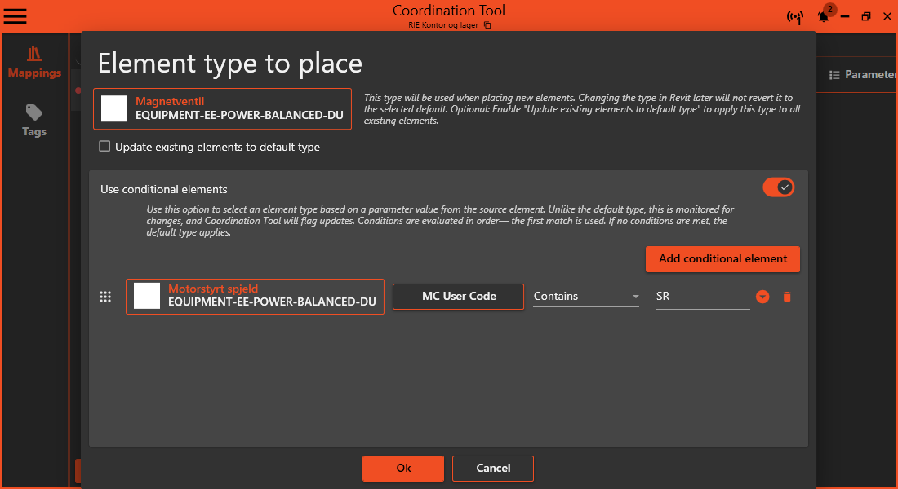This screenshot has height=489, width=898.
Task: Click the copy icon next to RIE Kontor og lager
Action: (x=487, y=25)
